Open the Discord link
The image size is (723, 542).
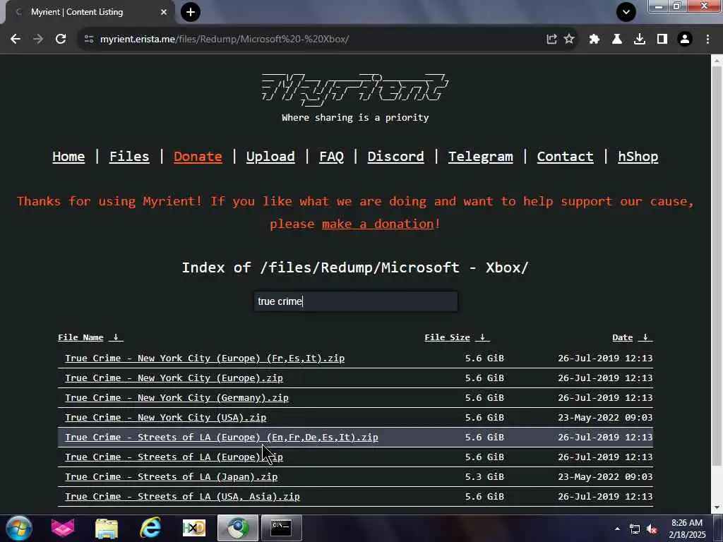tap(395, 157)
